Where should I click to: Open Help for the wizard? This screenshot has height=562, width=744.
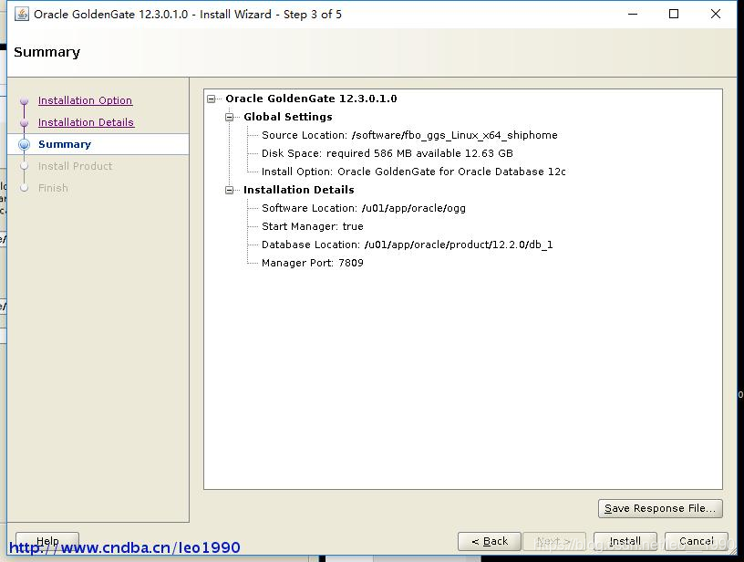click(x=47, y=541)
